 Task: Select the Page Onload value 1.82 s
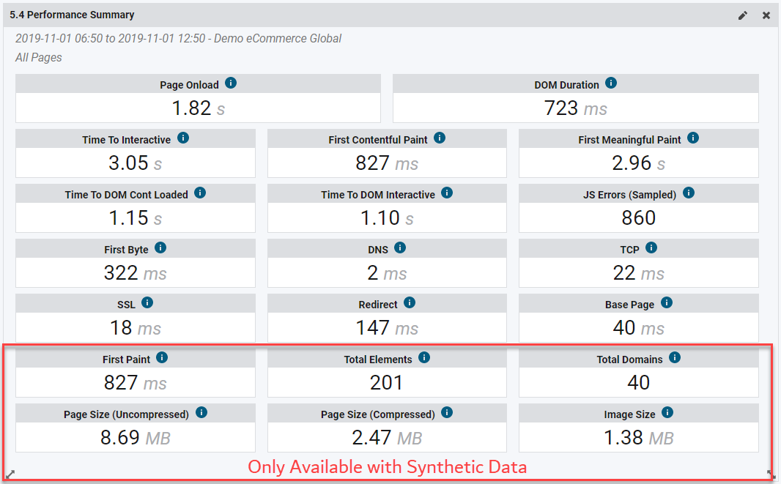click(199, 108)
